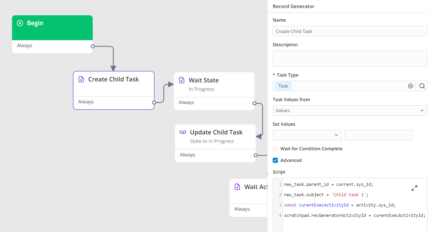Enable Wait for Condition Complete checkbox
The width and height of the screenshot is (428, 232).
pos(275,149)
